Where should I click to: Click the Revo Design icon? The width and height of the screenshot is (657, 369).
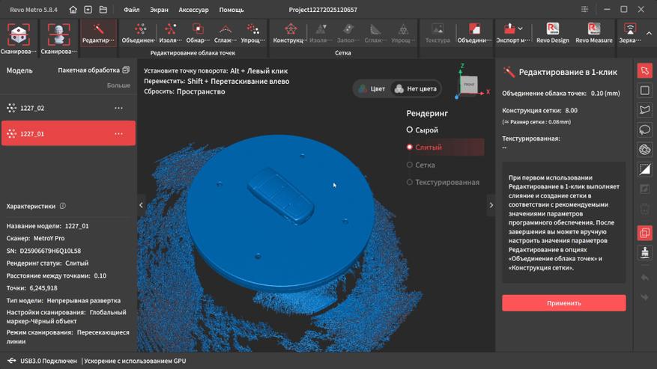coord(553,33)
